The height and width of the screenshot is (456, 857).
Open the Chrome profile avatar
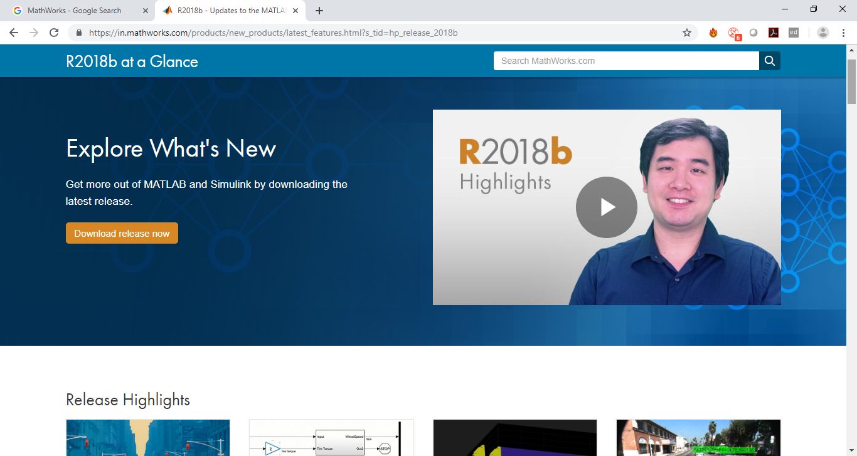click(822, 32)
